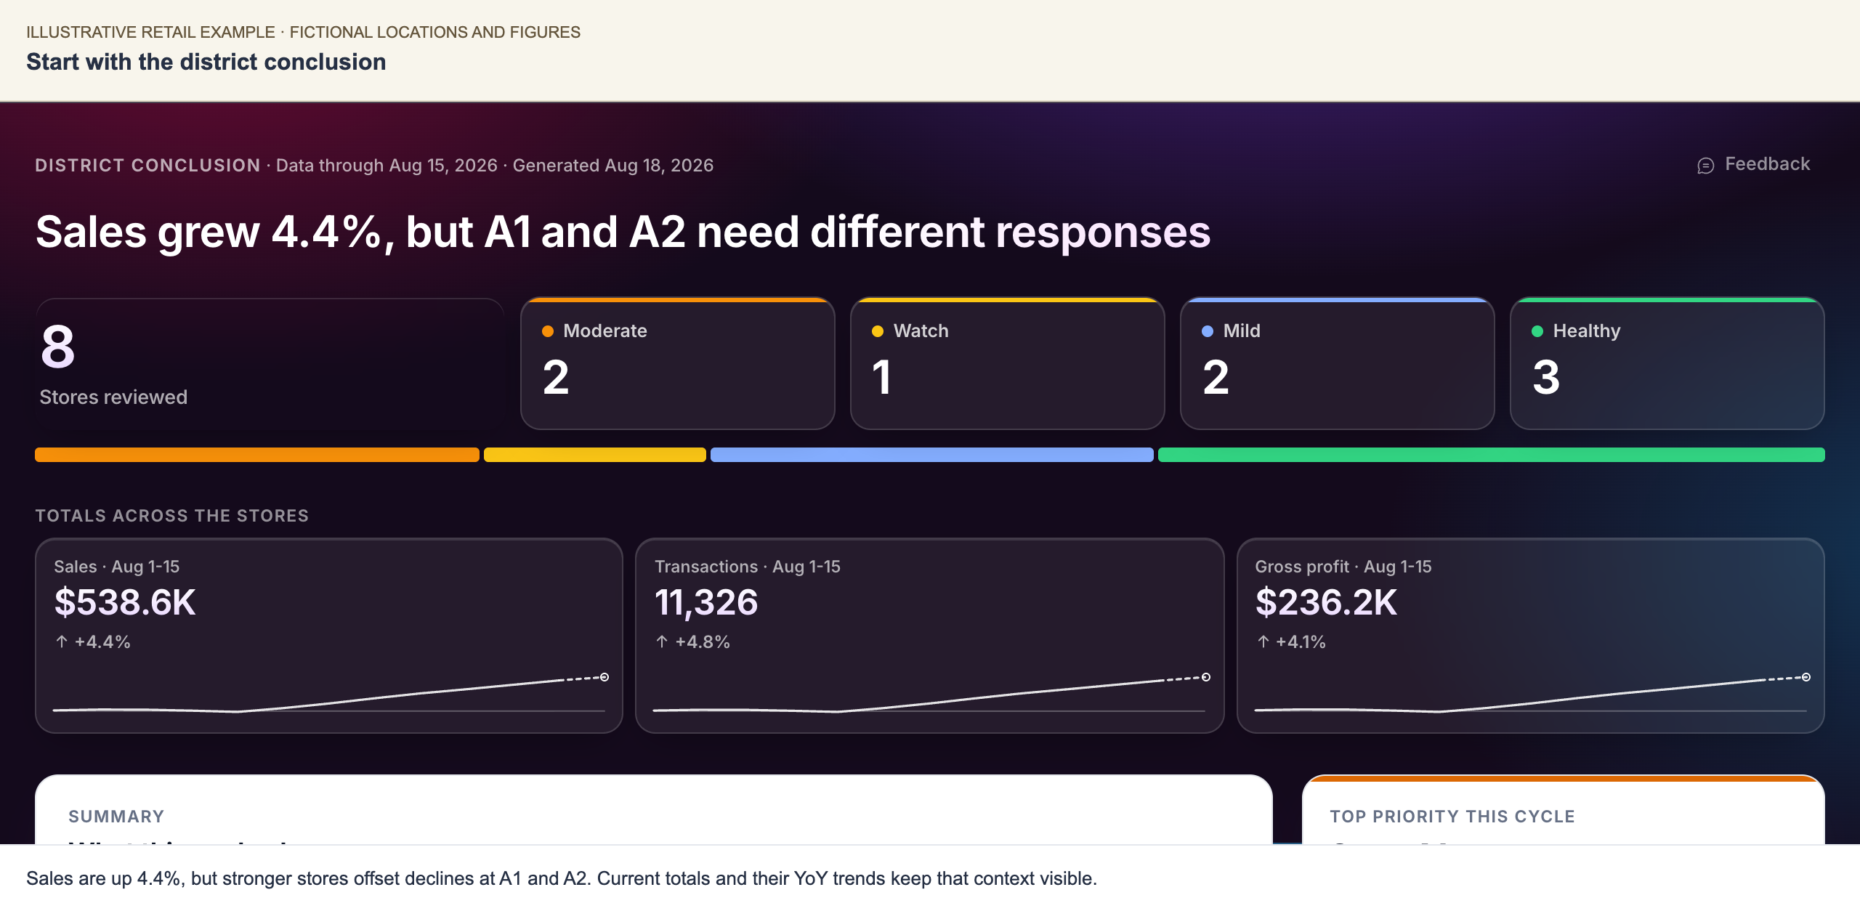Click the orange segment of distribution bar
This screenshot has width=1860, height=911.
pyautogui.click(x=257, y=455)
